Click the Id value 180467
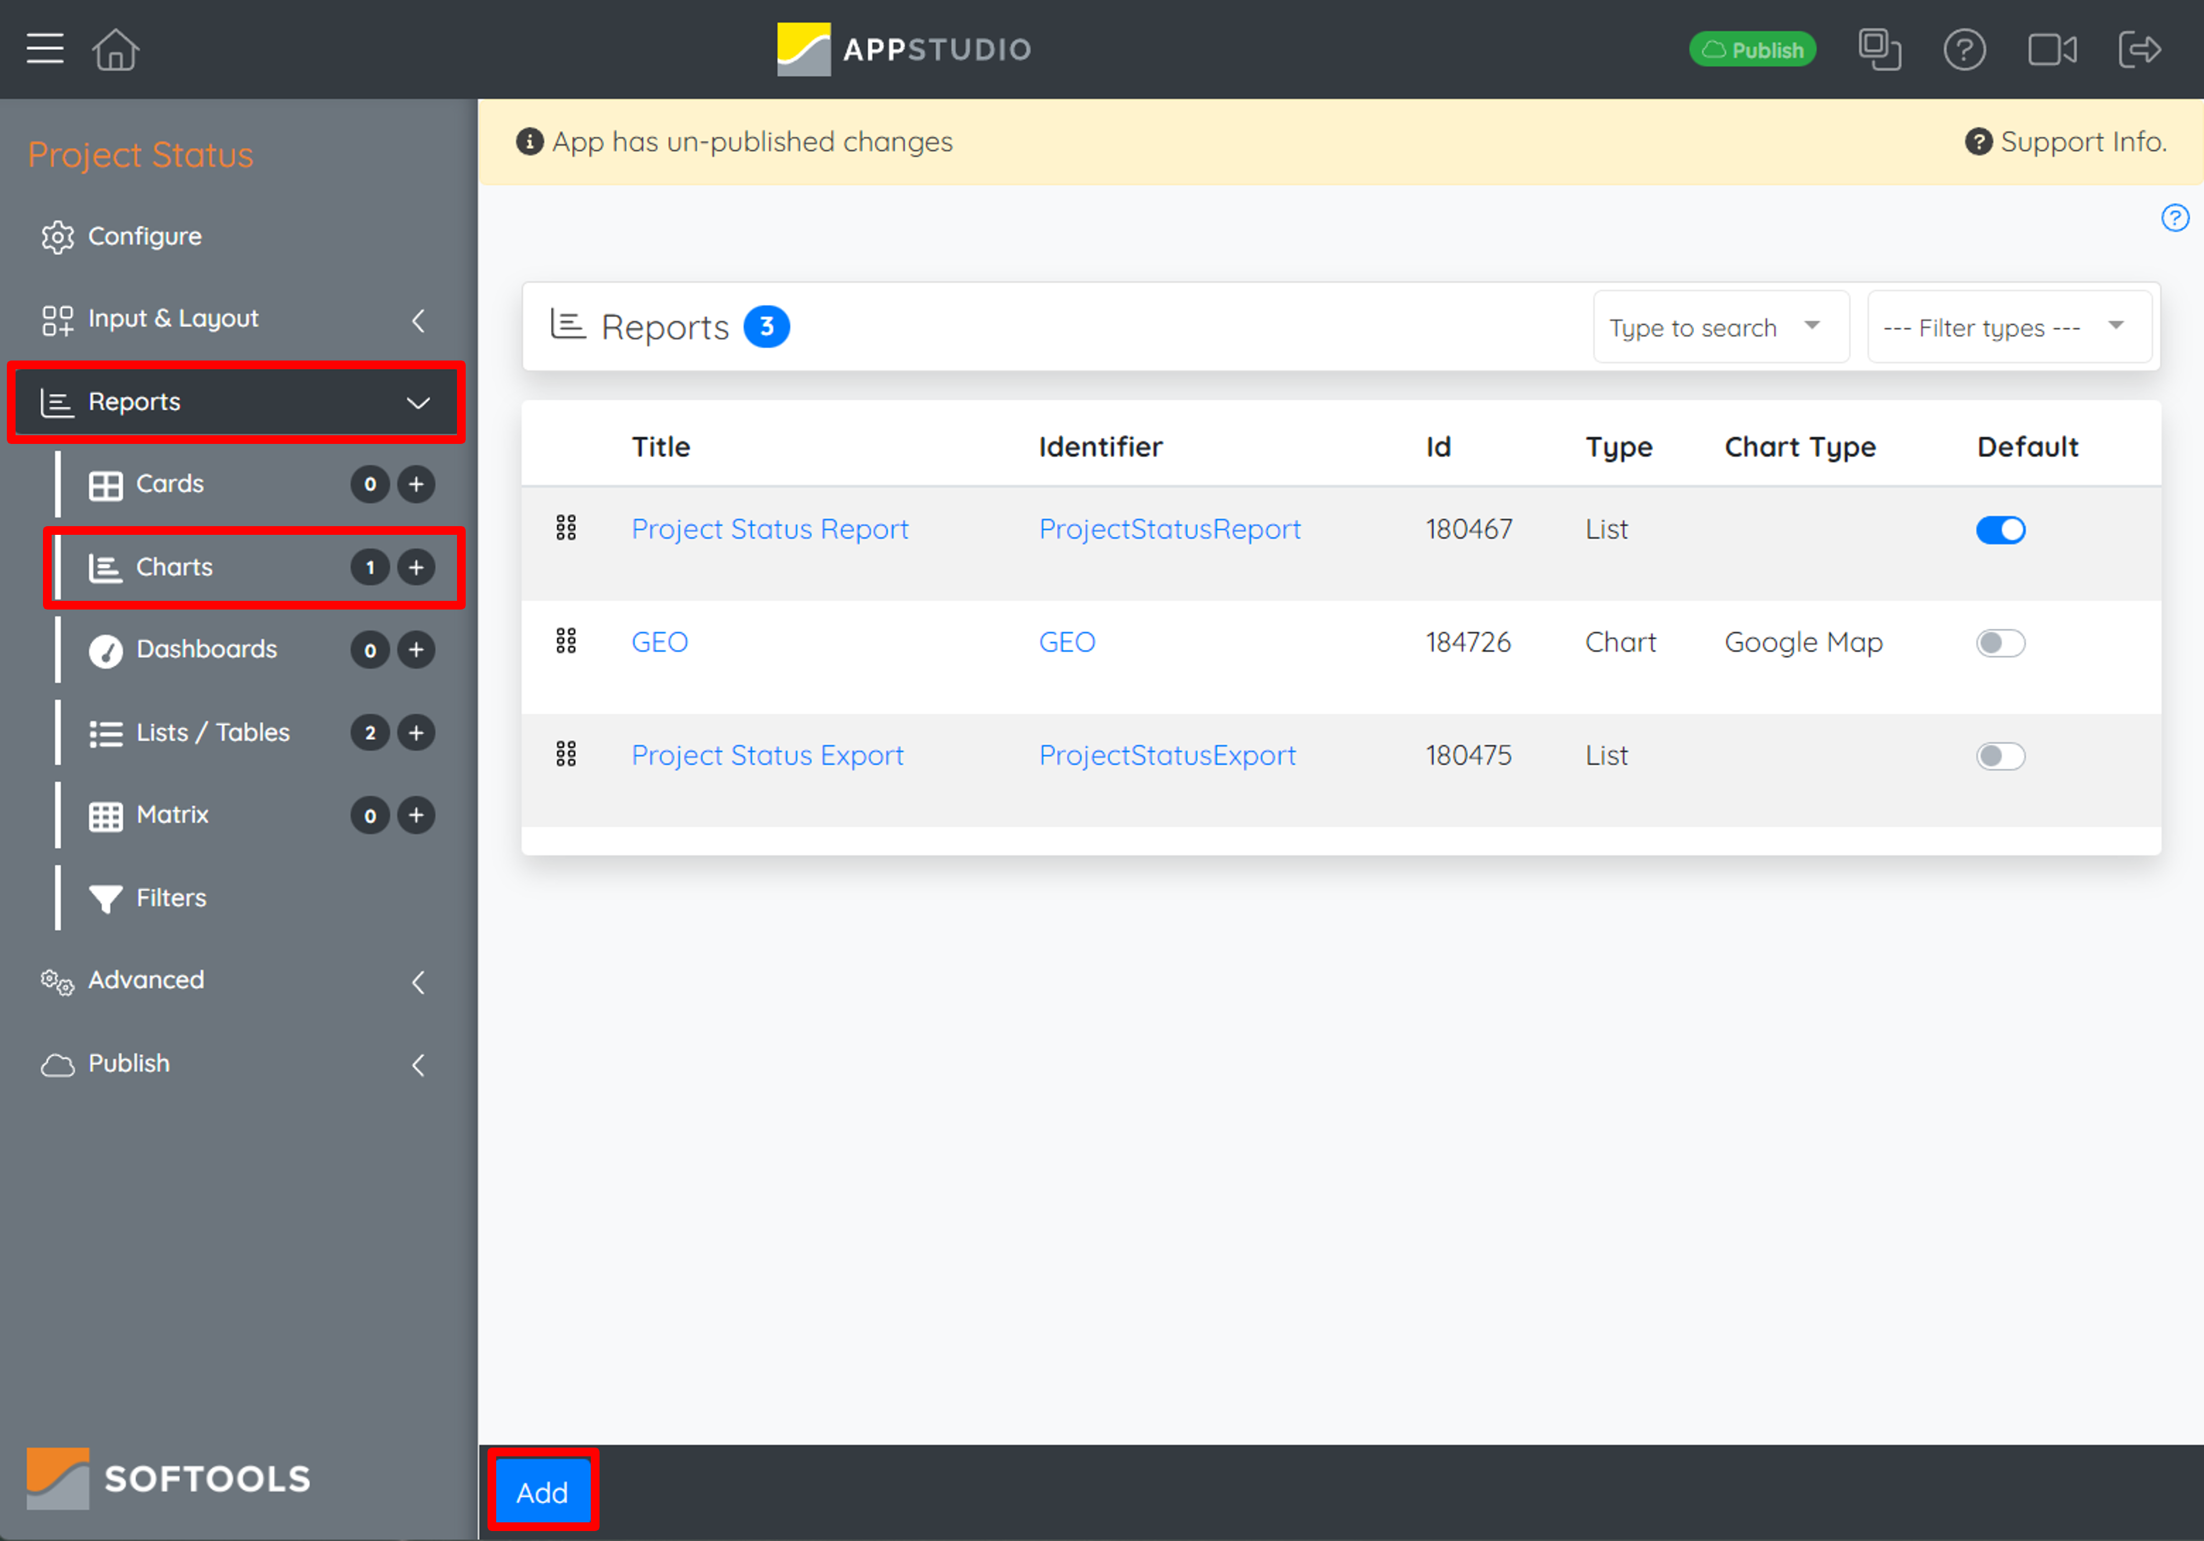2204x1541 pixels. (x=1469, y=529)
